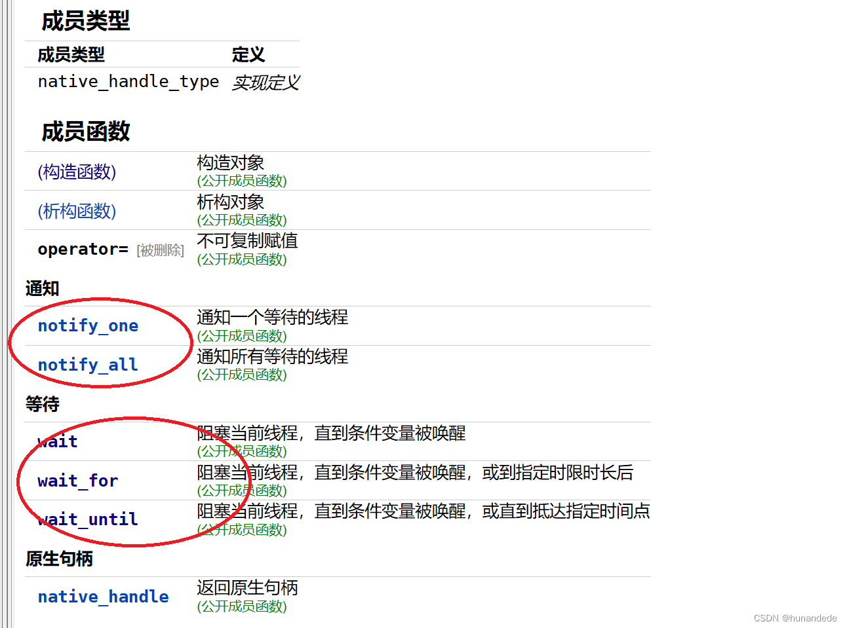Open the (析构函数) destructor link

(x=77, y=212)
